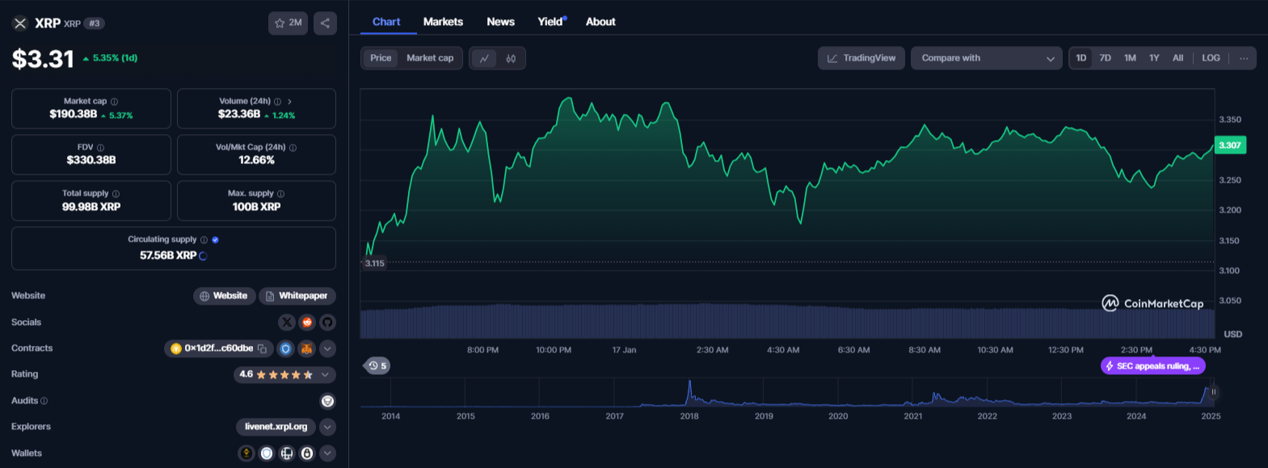Open the third wallet icon in Wallets row

(287, 453)
